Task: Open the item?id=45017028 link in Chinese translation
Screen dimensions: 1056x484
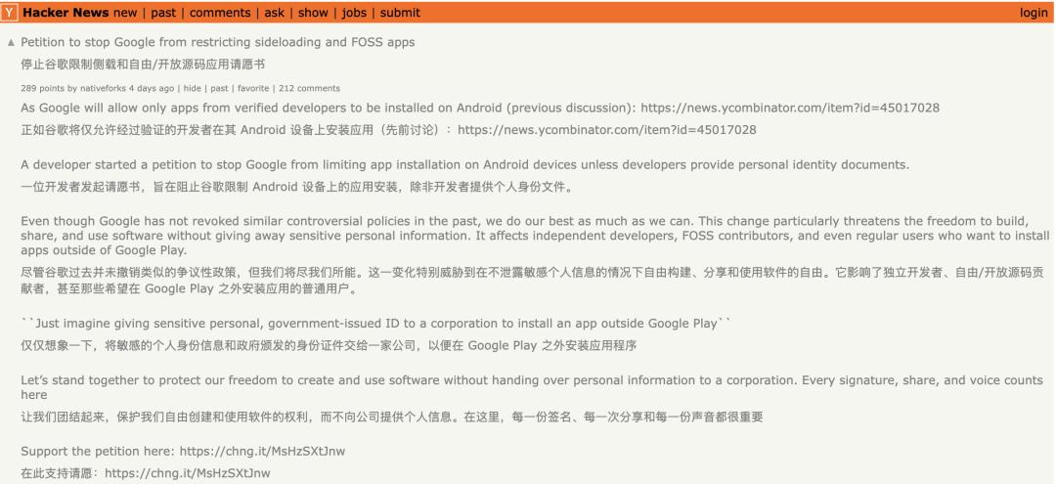Action: [x=607, y=130]
